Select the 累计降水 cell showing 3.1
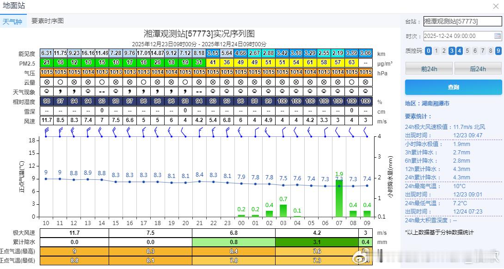The height and width of the screenshot is (269, 504). [317, 242]
